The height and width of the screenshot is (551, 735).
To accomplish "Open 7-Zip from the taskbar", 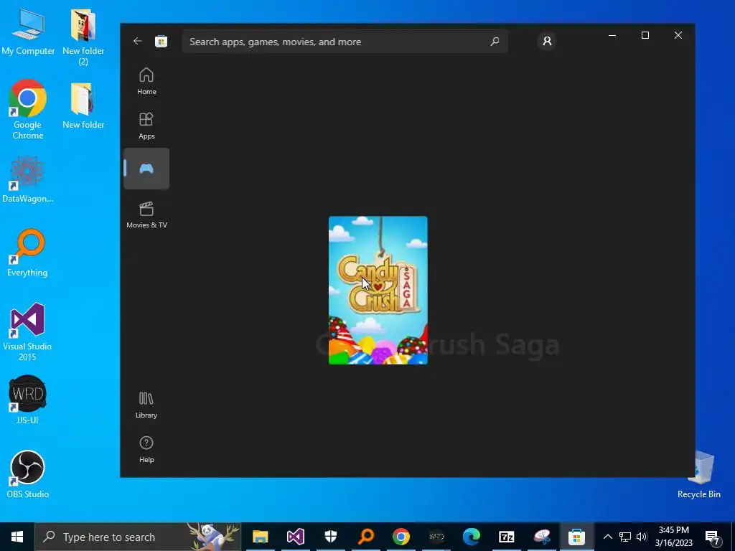I will (506, 537).
